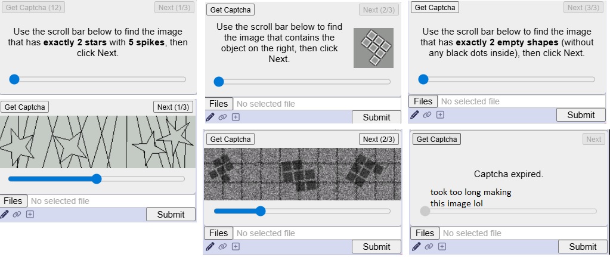
Task: Click link icon in the 'empty shapes' panel
Action: pyautogui.click(x=427, y=114)
